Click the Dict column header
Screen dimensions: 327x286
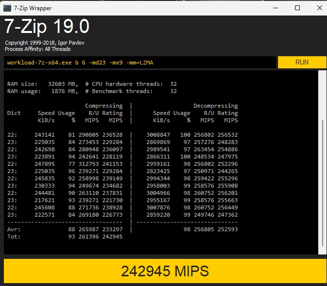14,113
